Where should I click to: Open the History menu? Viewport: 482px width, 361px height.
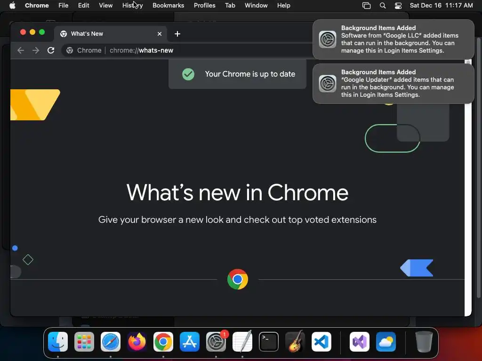(132, 6)
